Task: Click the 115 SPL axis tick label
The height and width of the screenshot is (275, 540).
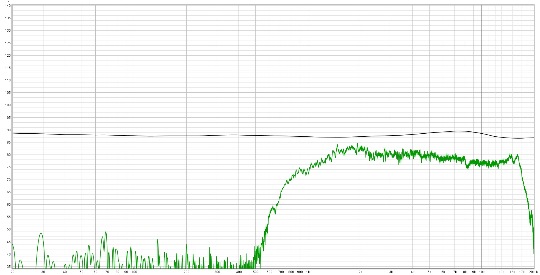Action: 8,68
